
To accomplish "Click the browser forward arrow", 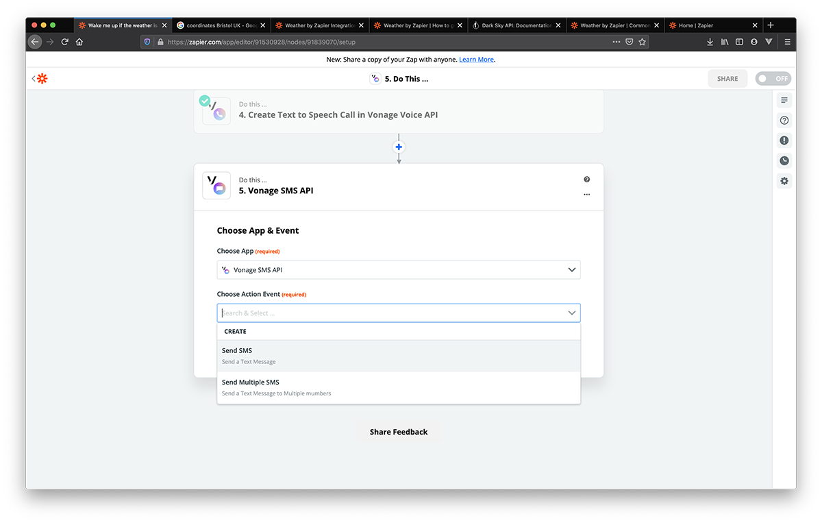I will [50, 42].
